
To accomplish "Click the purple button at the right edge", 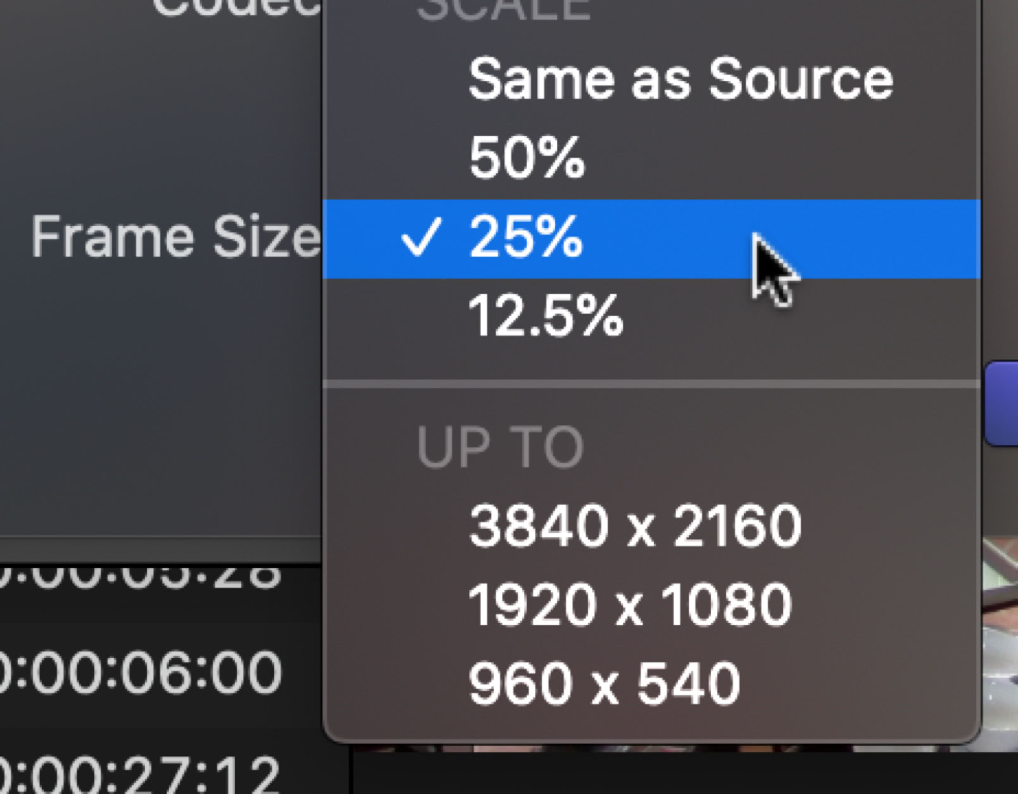I will click(1003, 404).
